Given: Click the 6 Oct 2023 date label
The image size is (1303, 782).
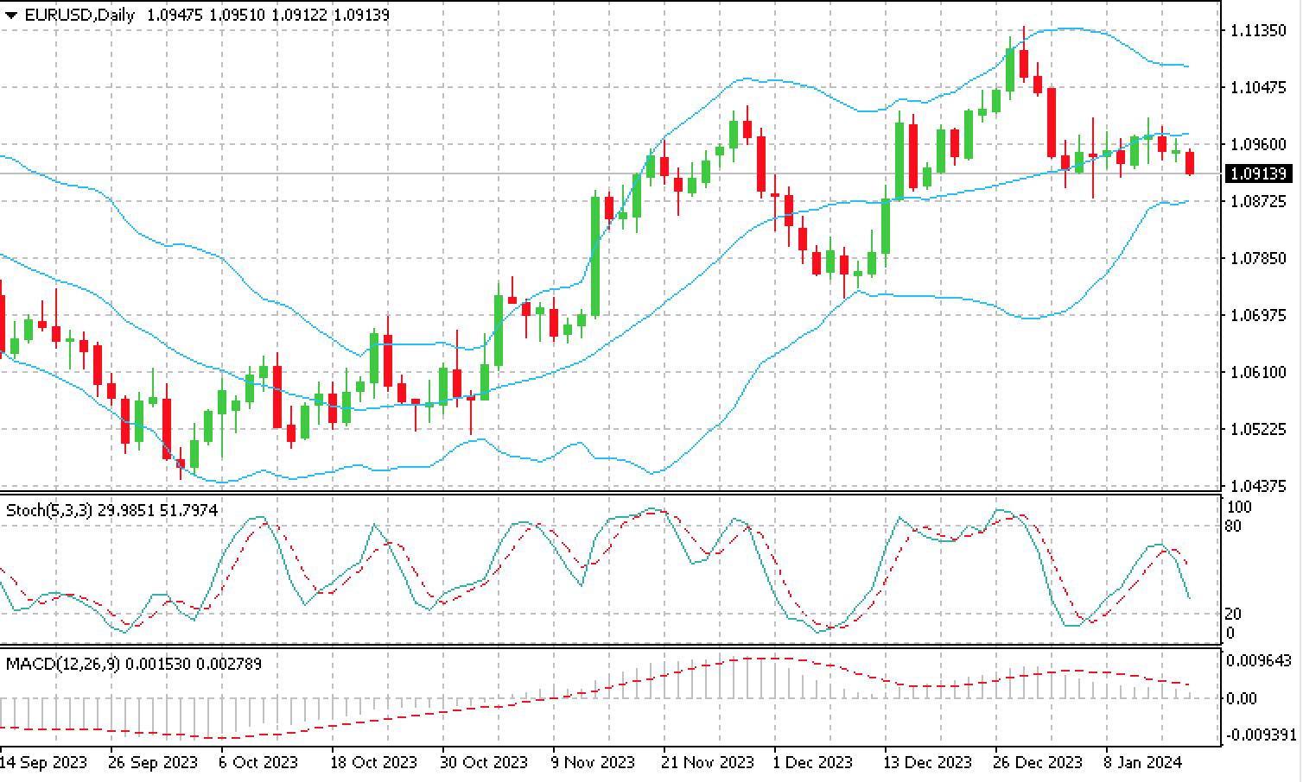Looking at the screenshot, I should click(x=257, y=762).
